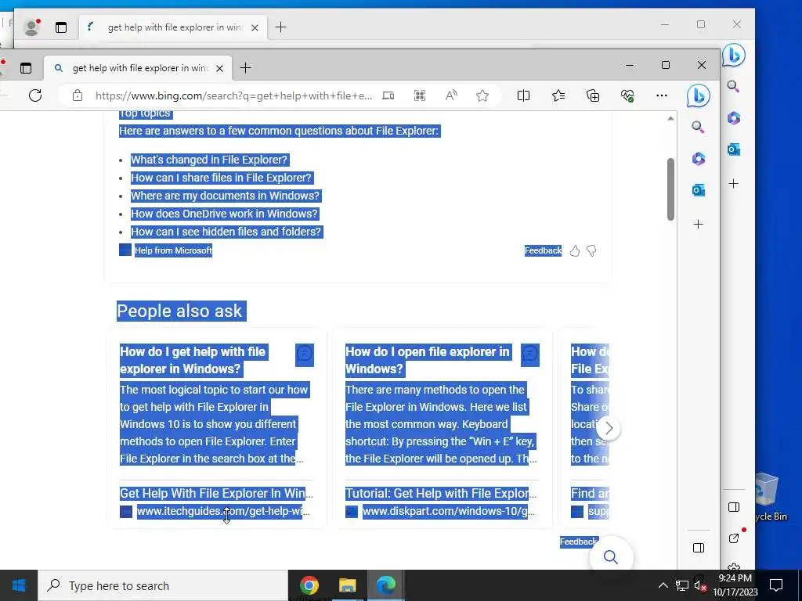Add this page to favorites star

click(482, 95)
